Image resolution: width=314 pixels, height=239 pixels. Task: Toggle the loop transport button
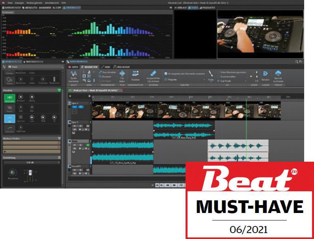(x=181, y=185)
